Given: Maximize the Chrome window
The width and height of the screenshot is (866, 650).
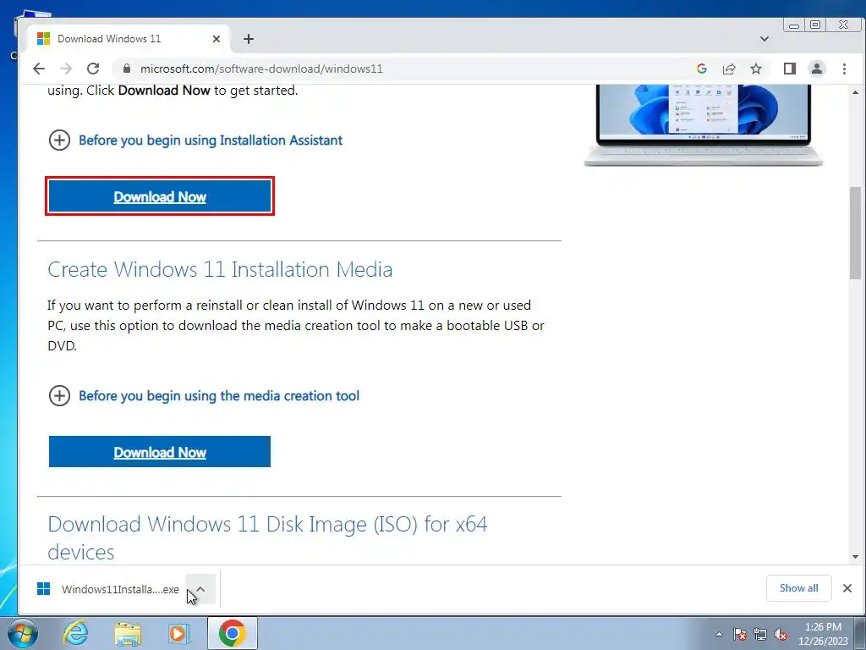Looking at the screenshot, I should (815, 25).
